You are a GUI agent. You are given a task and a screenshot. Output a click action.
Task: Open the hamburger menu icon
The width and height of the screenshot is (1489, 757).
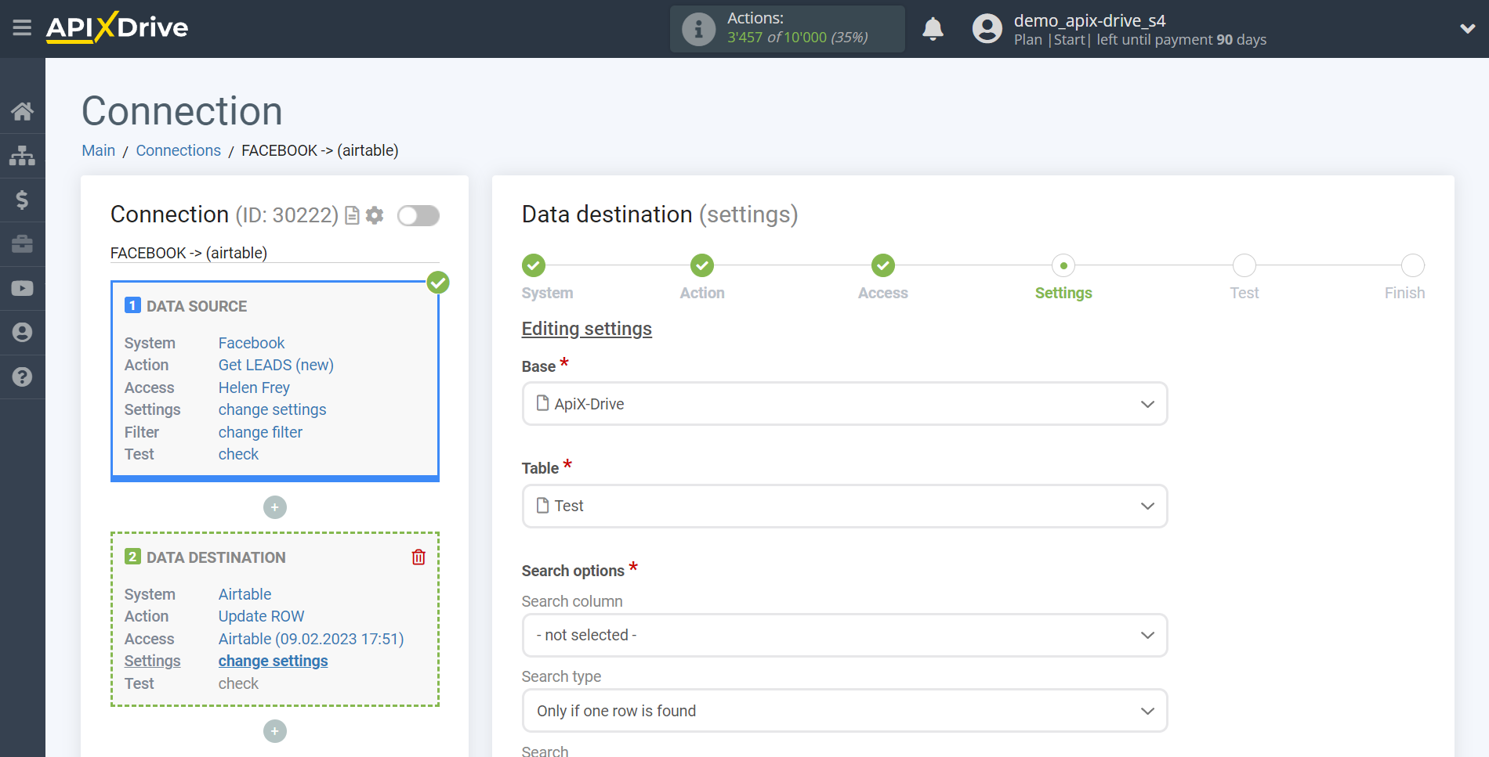pos(22,28)
